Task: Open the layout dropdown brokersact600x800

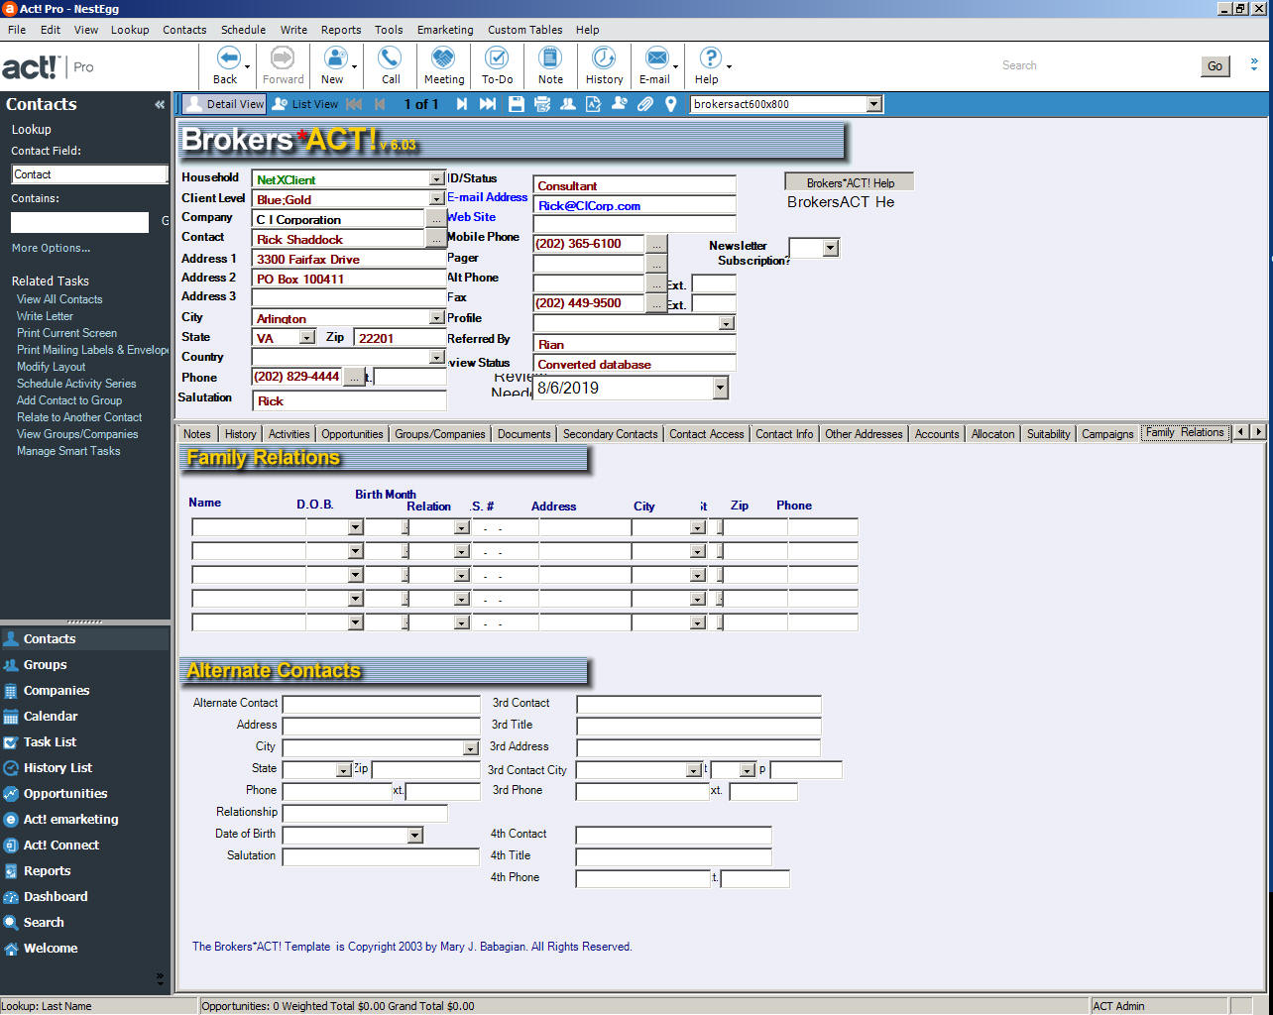Action: pyautogui.click(x=873, y=104)
